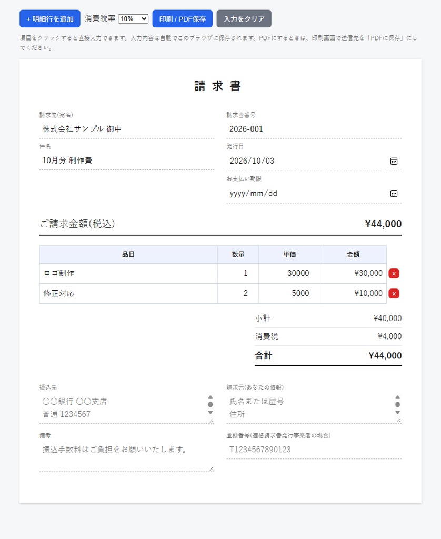Click the 品目 column header
Image resolution: width=441 pixels, height=539 pixels.
[x=128, y=255]
